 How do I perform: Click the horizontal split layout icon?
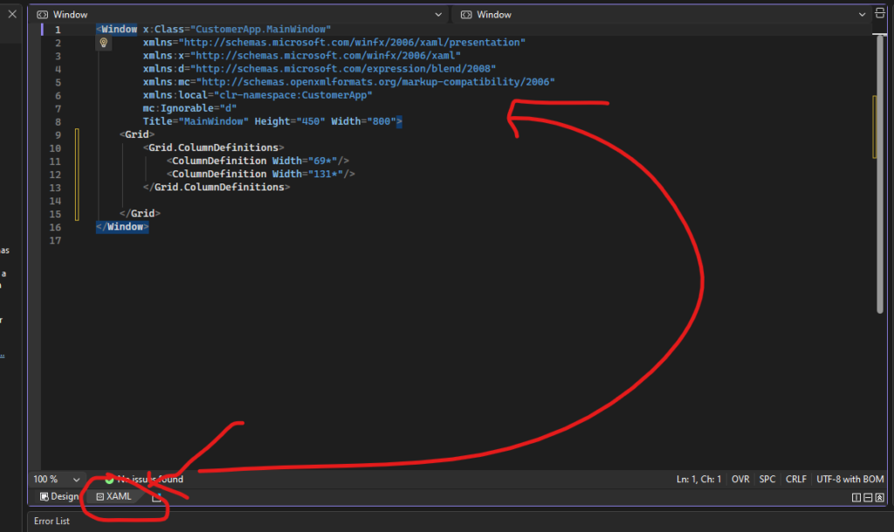868,497
